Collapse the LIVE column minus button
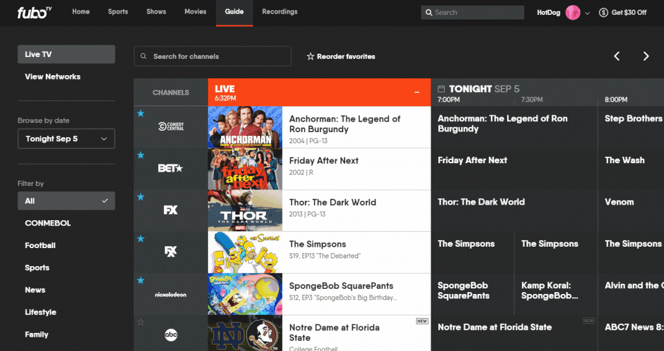Screen dimensions: 664x351 pos(417,93)
